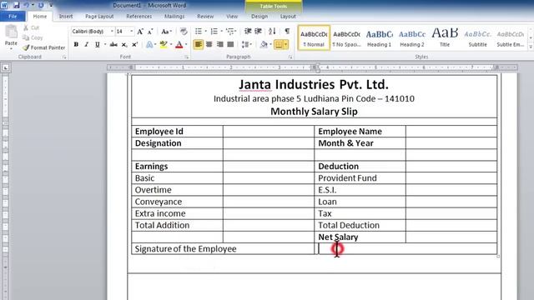Apply the Normal style
The image size is (534, 300).
[314, 37]
